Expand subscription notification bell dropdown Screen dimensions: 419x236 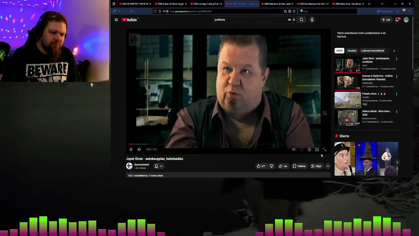158,166
